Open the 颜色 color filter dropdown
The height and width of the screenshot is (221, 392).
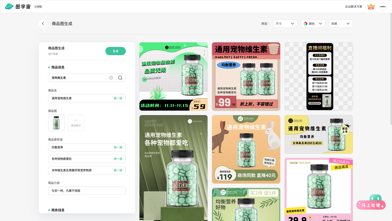coord(313,24)
